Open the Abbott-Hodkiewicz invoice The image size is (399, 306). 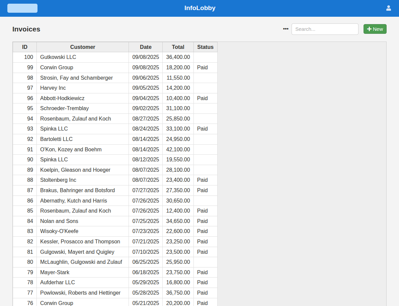coord(62,98)
